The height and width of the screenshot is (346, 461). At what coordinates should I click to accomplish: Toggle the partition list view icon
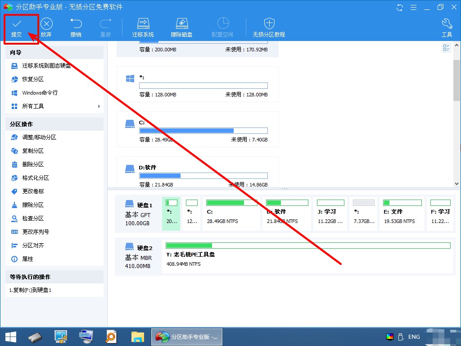pyautogui.click(x=446, y=48)
